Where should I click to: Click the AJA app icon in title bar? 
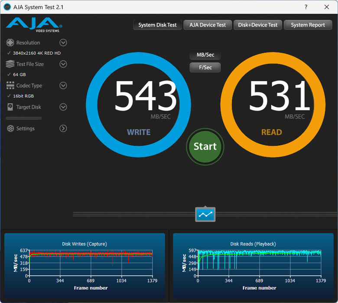point(7,7)
